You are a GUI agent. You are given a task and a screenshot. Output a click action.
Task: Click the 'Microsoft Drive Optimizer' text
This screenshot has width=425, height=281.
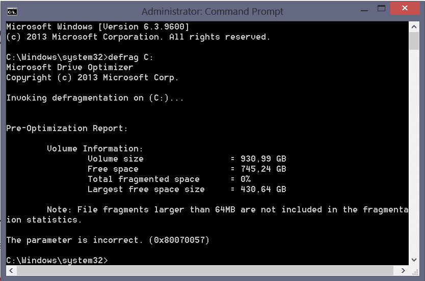[70, 67]
